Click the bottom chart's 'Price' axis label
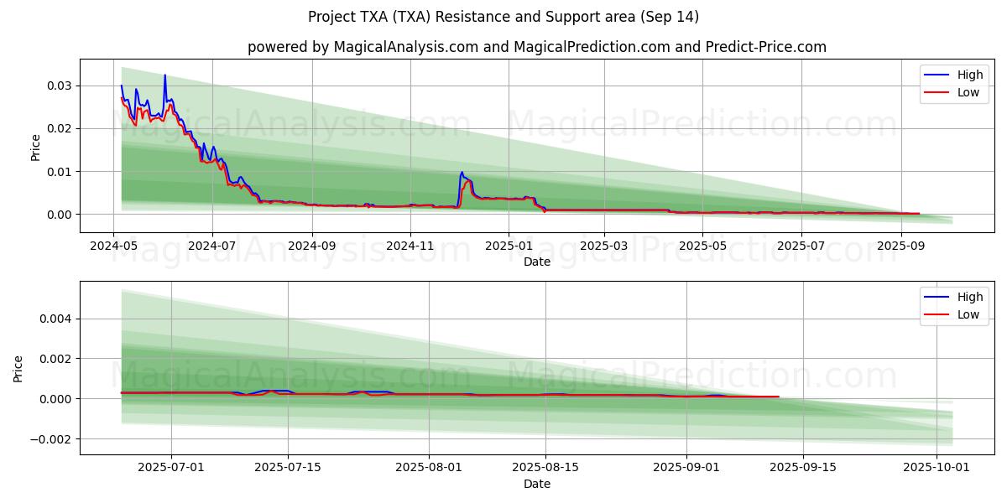 (x=18, y=367)
